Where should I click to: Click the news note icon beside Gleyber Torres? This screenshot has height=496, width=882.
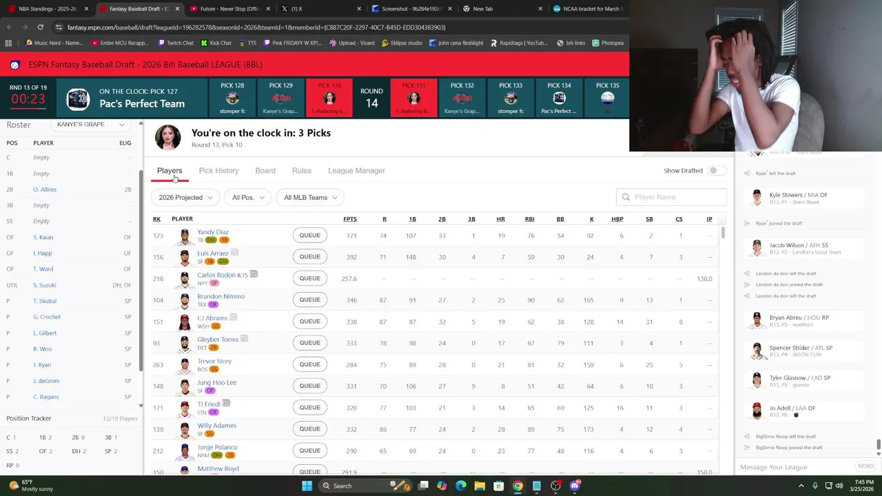(244, 338)
